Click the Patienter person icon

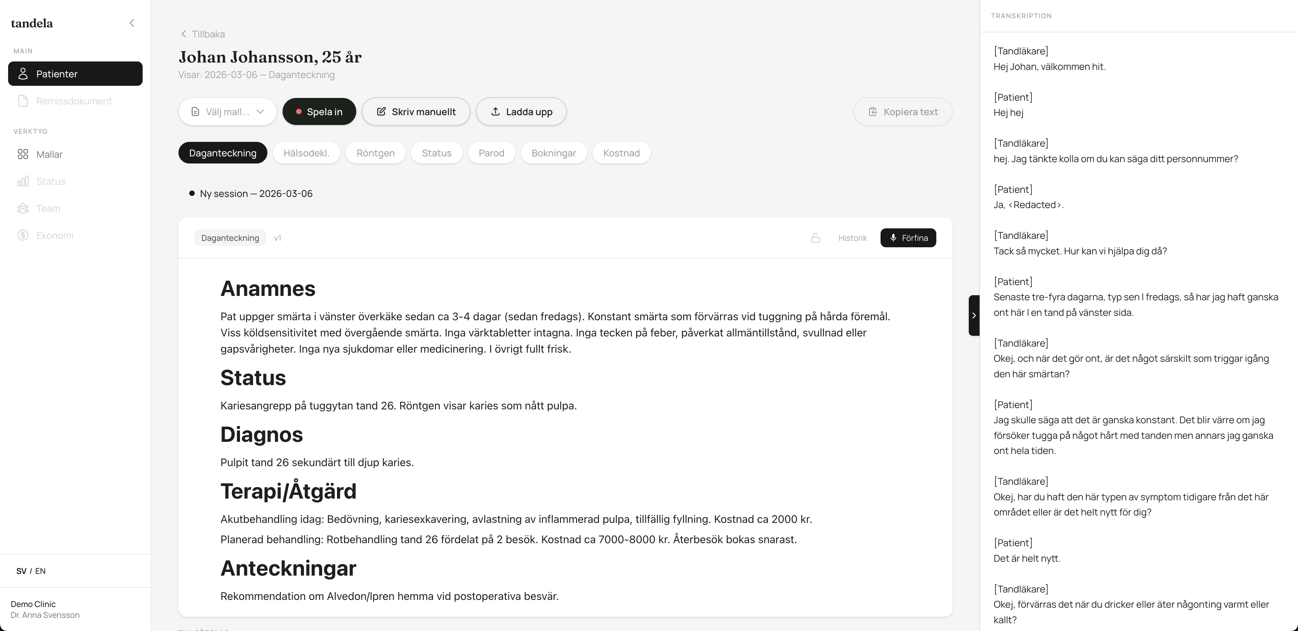click(x=23, y=74)
